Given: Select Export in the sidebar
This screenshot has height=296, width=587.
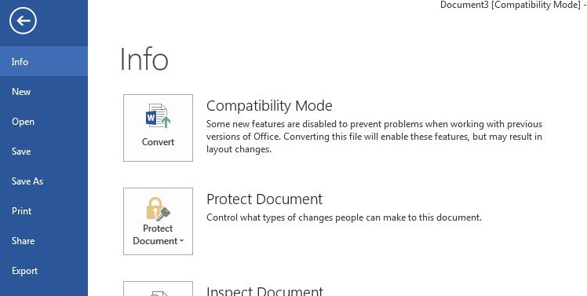Looking at the screenshot, I should click(44, 271).
